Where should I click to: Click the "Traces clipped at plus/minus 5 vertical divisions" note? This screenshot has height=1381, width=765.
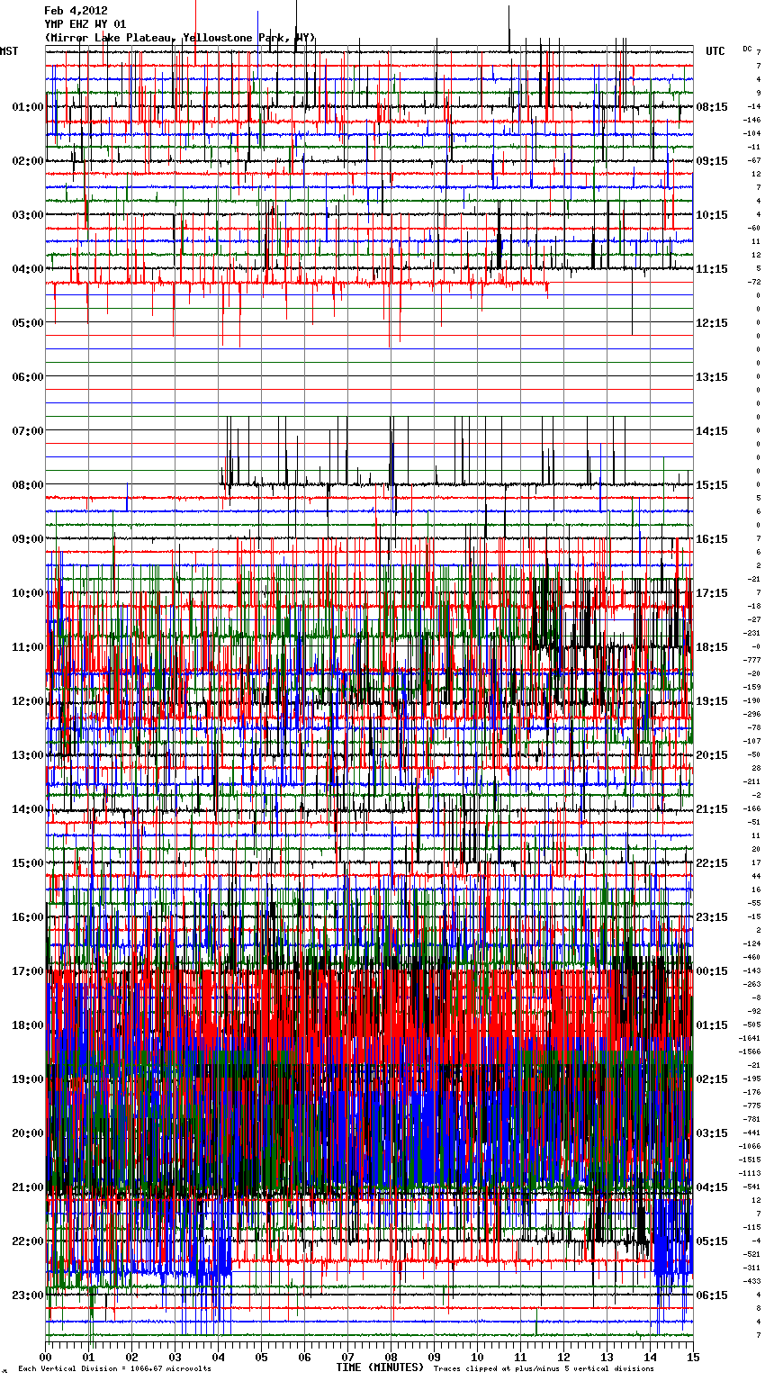coord(544,1369)
